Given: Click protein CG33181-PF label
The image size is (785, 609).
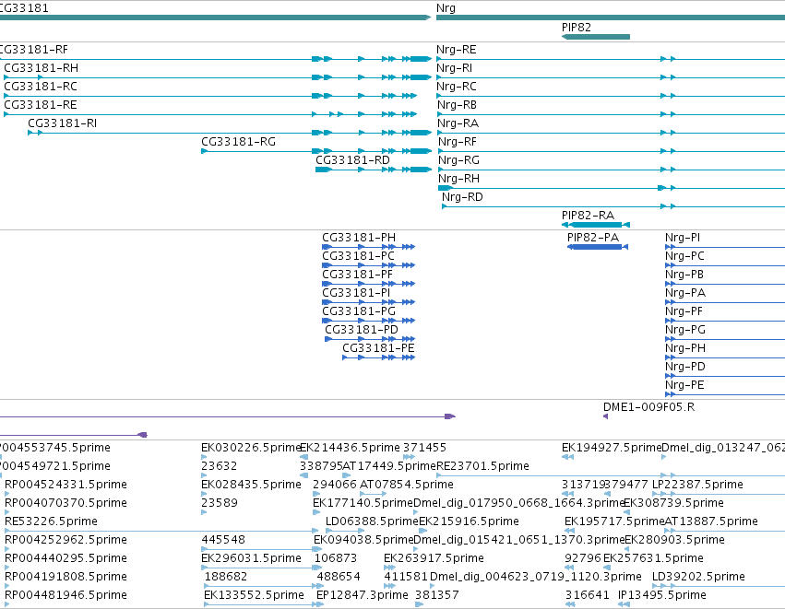Looking at the screenshot, I should click(x=358, y=275).
